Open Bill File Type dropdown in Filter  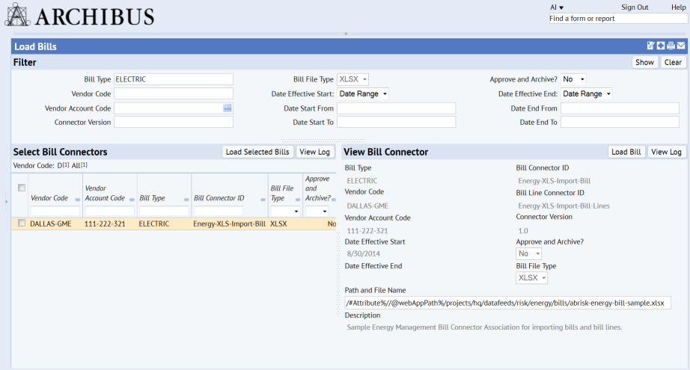coord(353,79)
